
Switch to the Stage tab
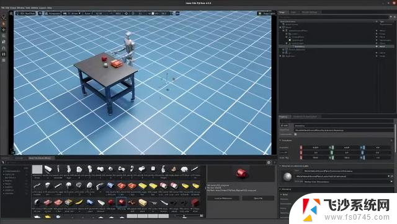pos(282,12)
